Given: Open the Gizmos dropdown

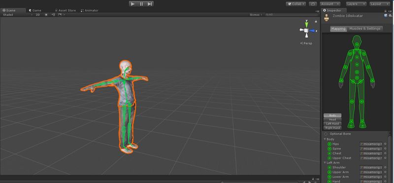Looking at the screenshot, I should coord(256,15).
